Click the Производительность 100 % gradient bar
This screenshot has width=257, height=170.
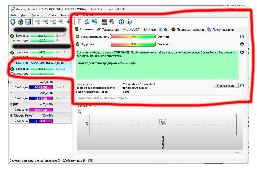click(133, 37)
